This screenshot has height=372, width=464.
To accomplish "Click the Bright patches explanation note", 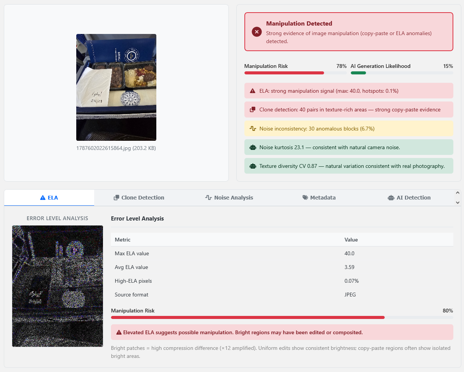I will point(282,352).
